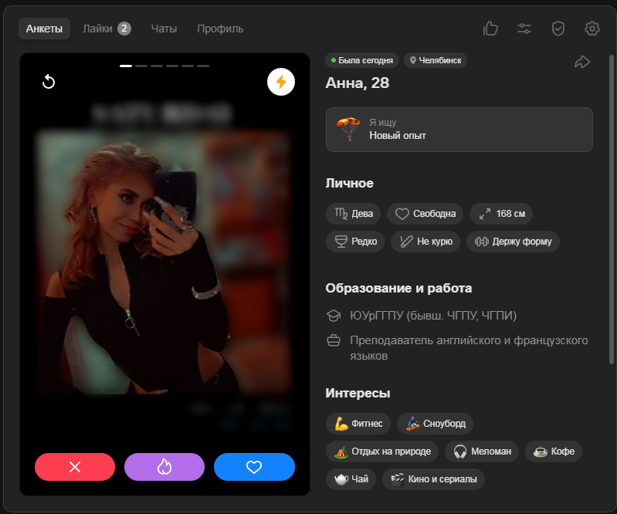Select the Чай interest tag
This screenshot has width=617, height=514.
coord(351,479)
